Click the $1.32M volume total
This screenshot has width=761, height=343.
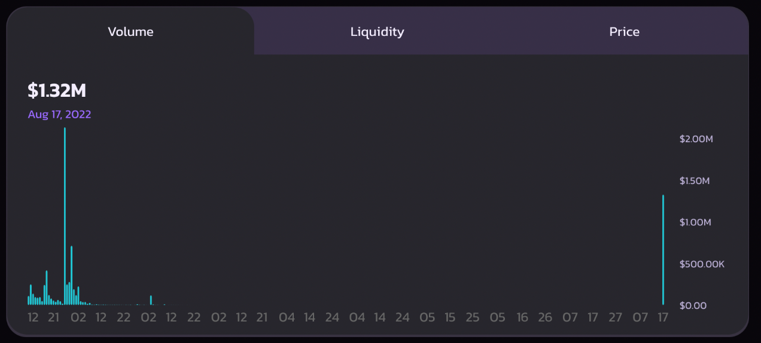[57, 91]
